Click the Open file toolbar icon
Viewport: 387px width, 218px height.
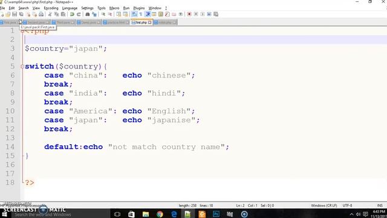coord(8,15)
